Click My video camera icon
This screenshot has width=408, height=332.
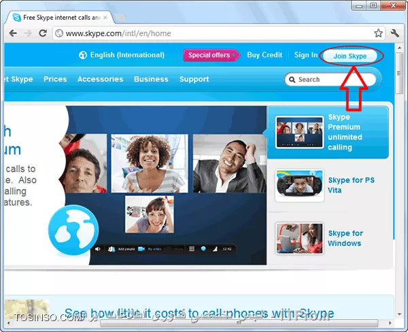(x=141, y=249)
